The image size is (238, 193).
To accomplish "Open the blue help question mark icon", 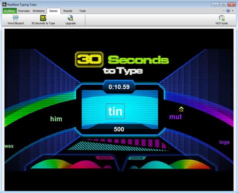I will point(228,11).
